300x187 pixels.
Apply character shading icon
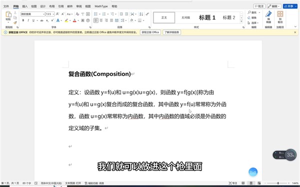tap(82, 20)
